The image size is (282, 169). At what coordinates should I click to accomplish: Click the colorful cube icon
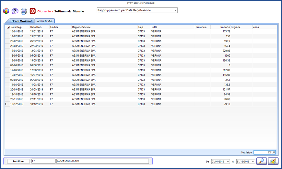coord(6,11)
